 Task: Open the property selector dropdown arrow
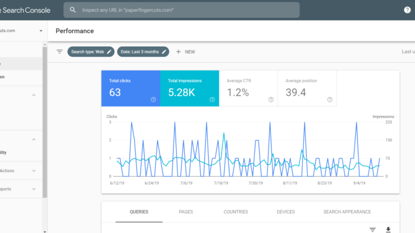pos(41,31)
